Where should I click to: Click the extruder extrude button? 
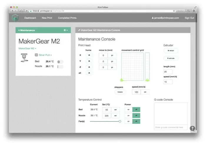(x=171, y=58)
